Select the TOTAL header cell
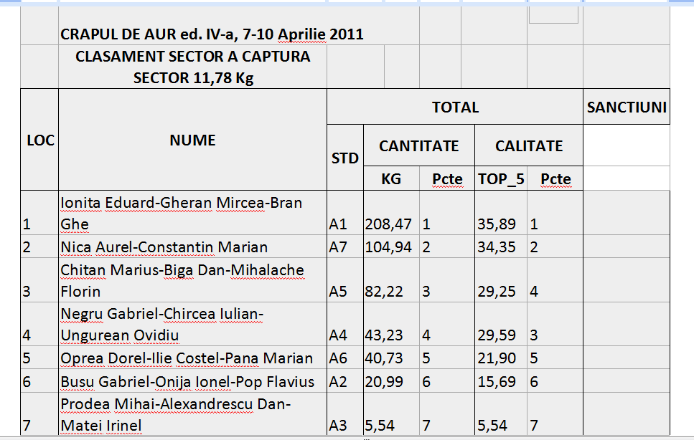This screenshot has width=694, height=440. click(455, 107)
